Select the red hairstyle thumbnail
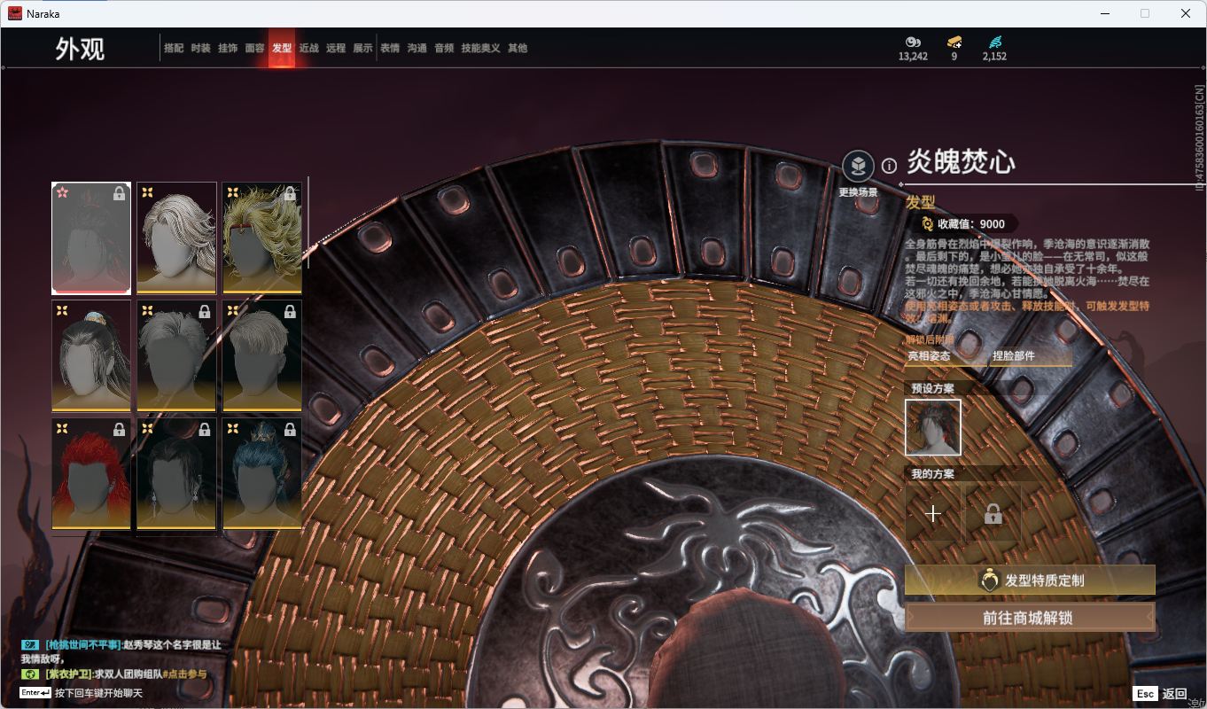This screenshot has width=1207, height=709. [91, 474]
